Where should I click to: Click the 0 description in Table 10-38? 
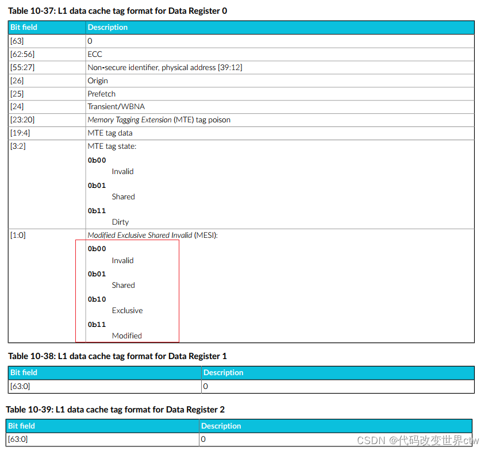[x=338, y=386]
